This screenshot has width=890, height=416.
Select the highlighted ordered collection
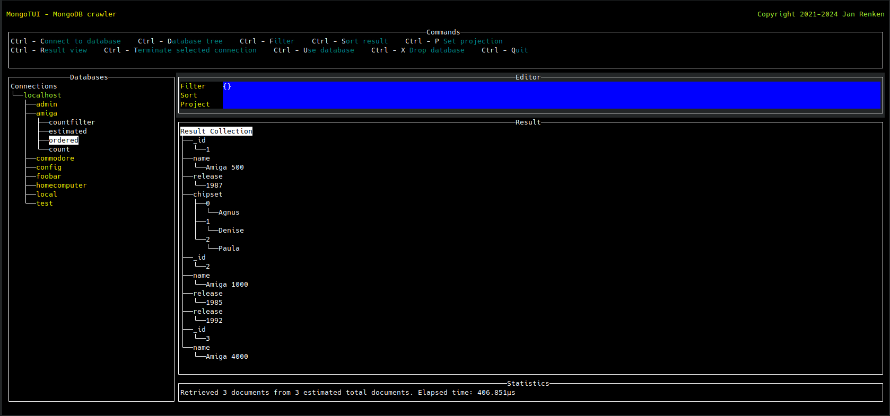pos(64,140)
